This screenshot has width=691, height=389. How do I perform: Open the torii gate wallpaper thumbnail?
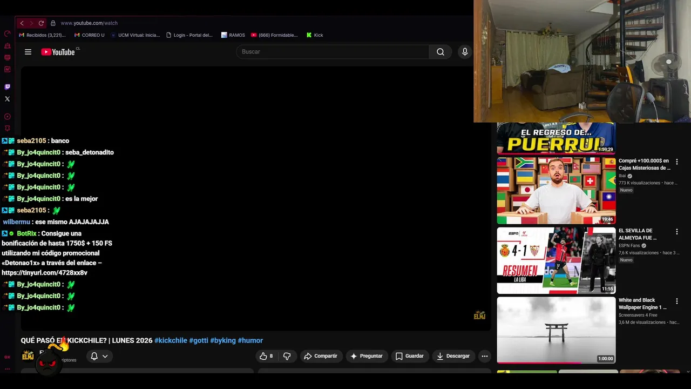coord(556,330)
